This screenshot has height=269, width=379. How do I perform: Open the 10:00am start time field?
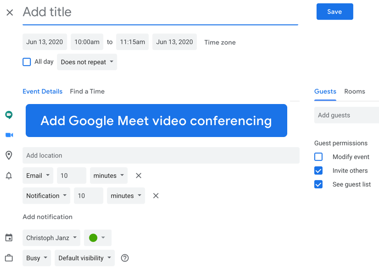point(87,42)
